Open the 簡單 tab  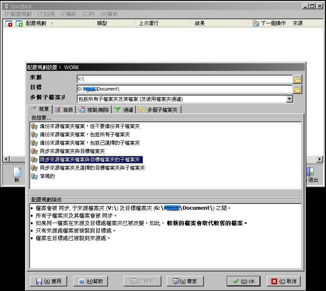point(40,109)
